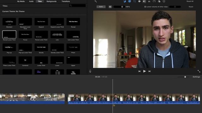Skip to next clip in viewer
Viewport: 202px width, 113px height.
click(150, 71)
